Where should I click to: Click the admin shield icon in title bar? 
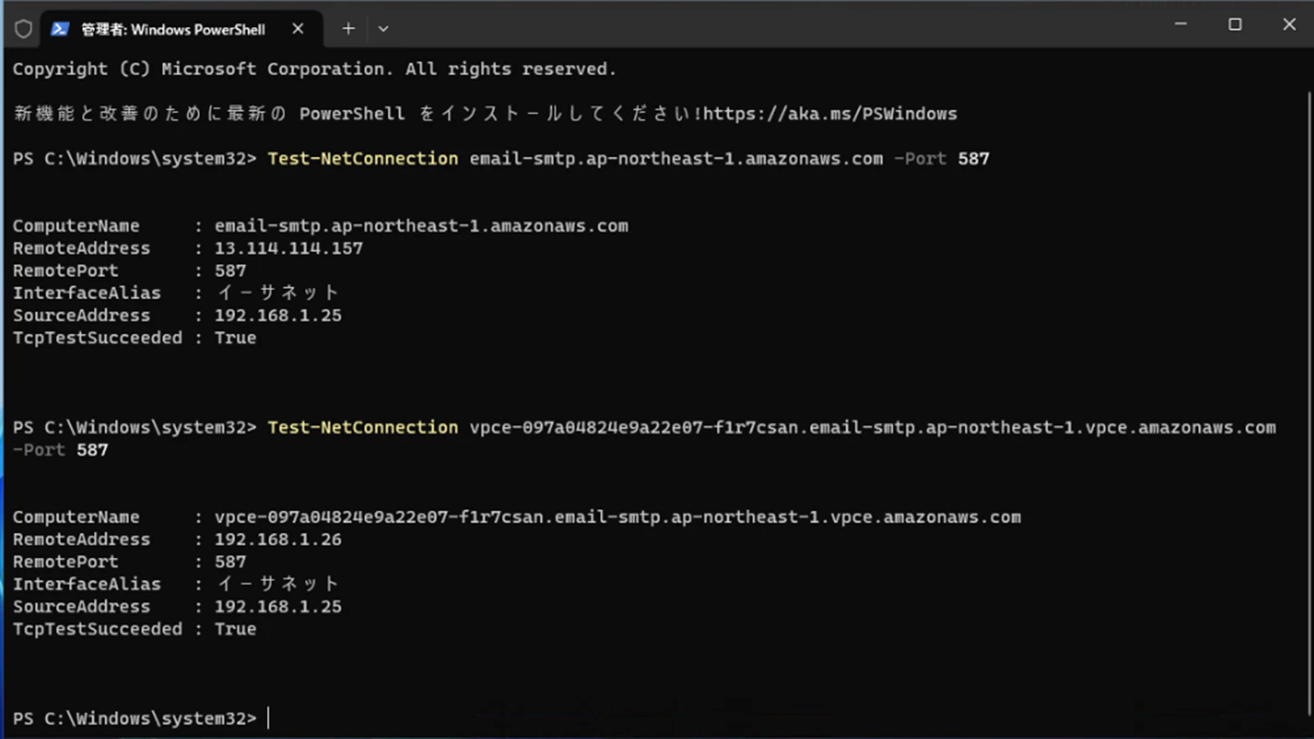23,29
